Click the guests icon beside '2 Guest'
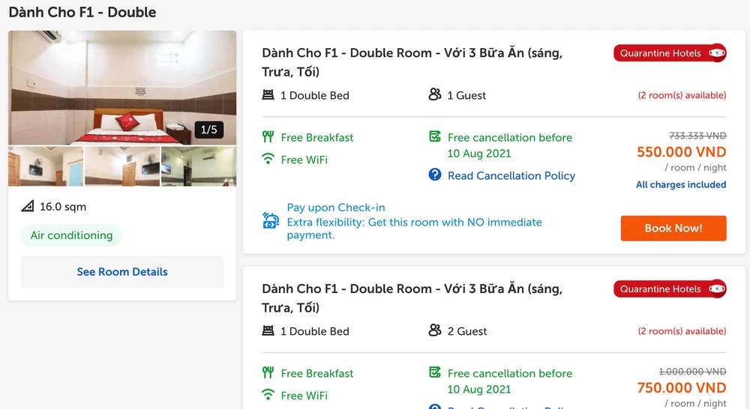Viewport: 750px width, 409px height. tap(435, 330)
